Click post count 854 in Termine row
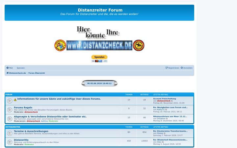The width and height of the screenshot is (237, 148). 145,132
